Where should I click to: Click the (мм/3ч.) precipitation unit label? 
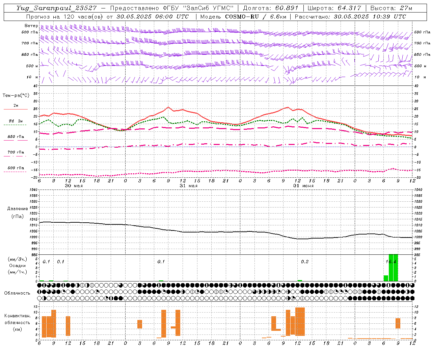tap(18, 259)
